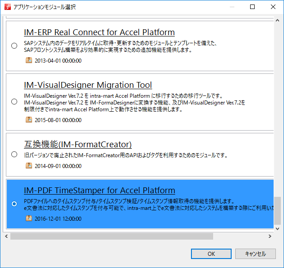Close the アプリケーションモジュール選択 dialog
Image resolution: width=284 pixels, height=268 pixels.
[273, 7]
